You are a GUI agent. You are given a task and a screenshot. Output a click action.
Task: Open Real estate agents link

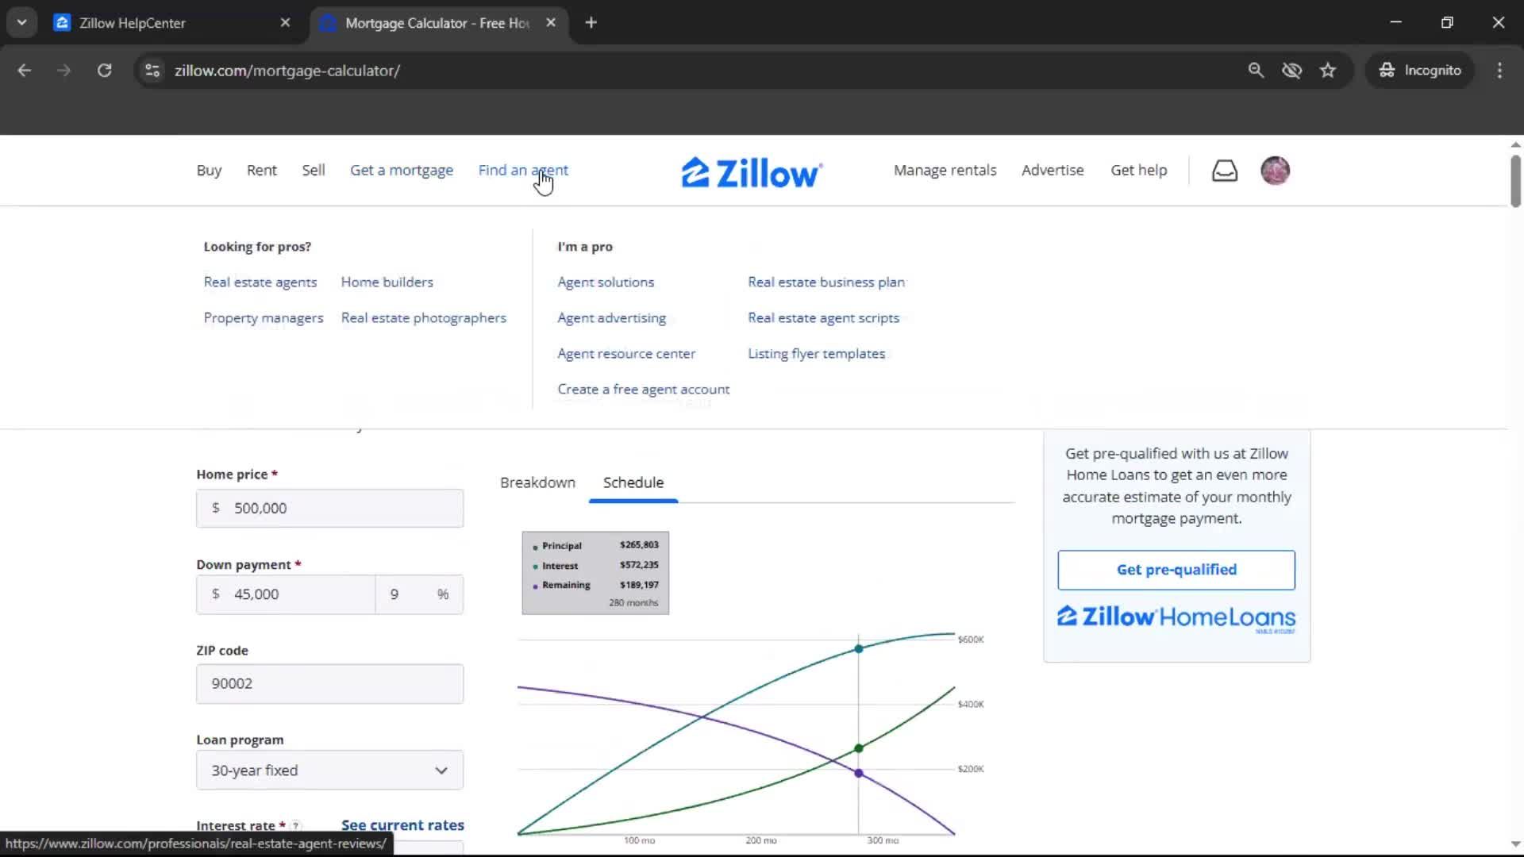(x=260, y=282)
